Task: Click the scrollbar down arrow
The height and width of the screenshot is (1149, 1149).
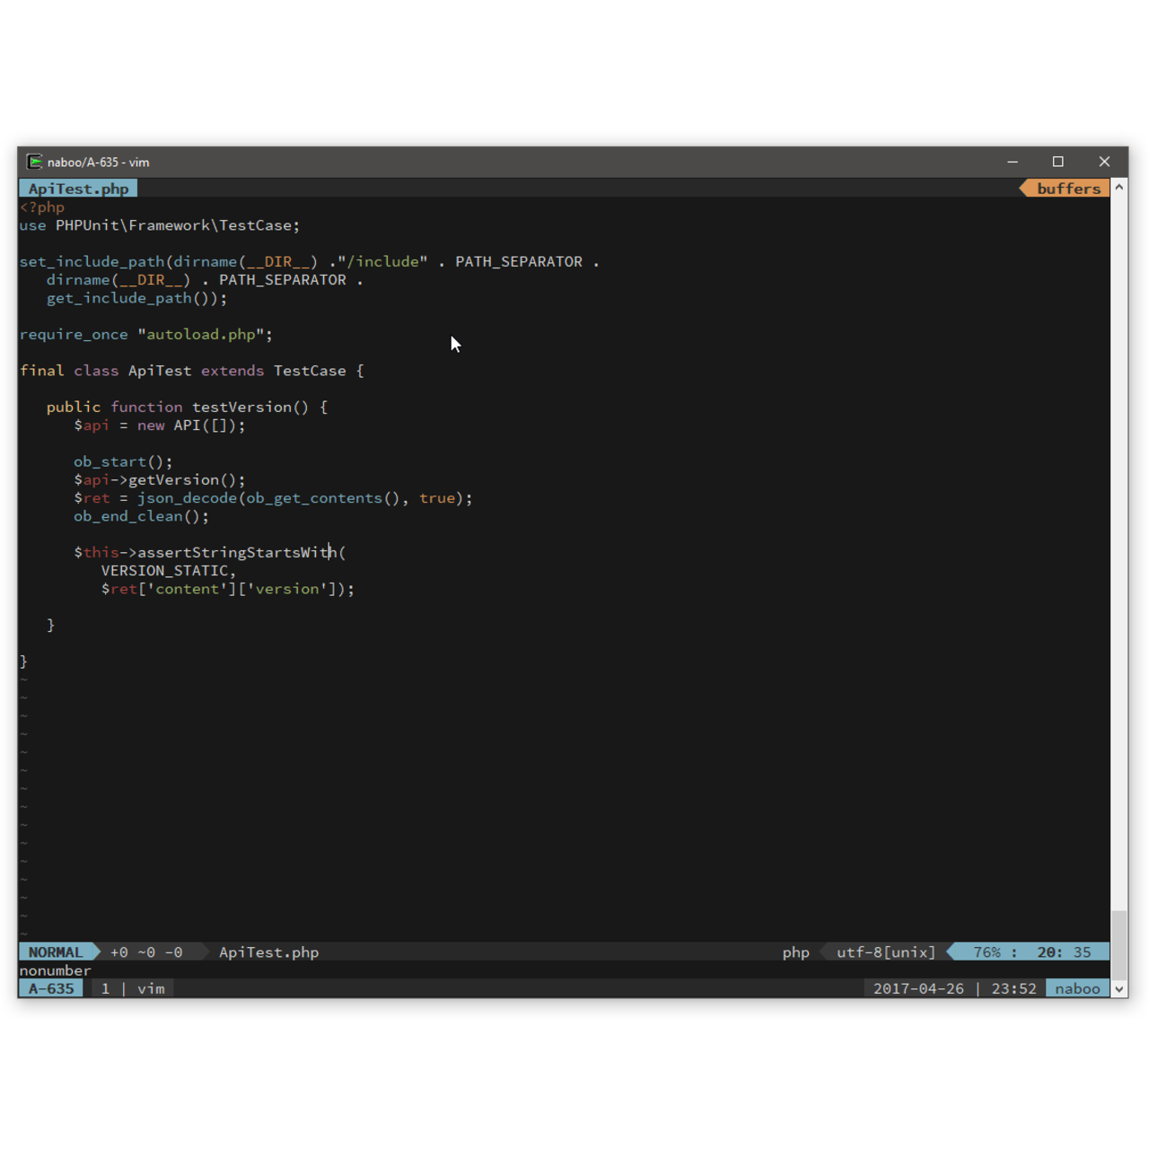Action: point(1118,988)
